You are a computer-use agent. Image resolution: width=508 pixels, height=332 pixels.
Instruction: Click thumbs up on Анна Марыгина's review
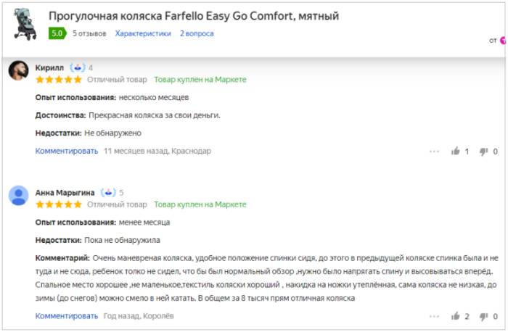point(456,316)
